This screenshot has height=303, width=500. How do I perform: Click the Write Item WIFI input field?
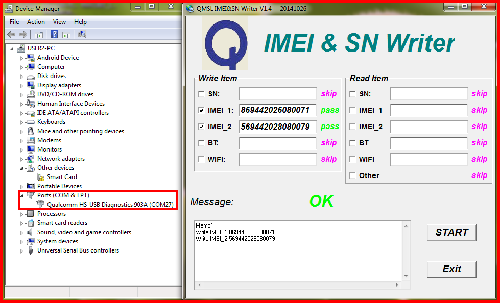tap(278, 159)
